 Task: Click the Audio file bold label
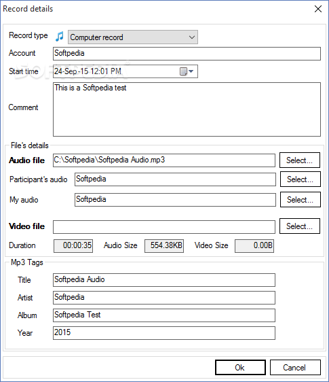coord(26,160)
